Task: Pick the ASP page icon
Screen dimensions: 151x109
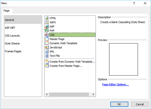Action: coord(47,26)
